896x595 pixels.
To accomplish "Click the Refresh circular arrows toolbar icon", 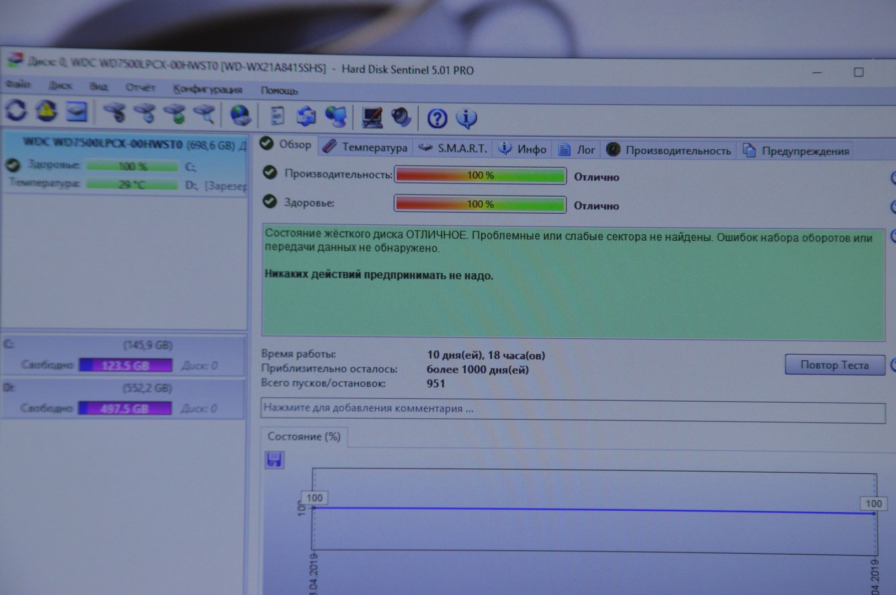I will pos(16,111).
